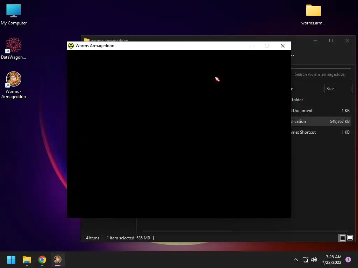Open the network tray icon
358x268 pixels.
pos(305,260)
